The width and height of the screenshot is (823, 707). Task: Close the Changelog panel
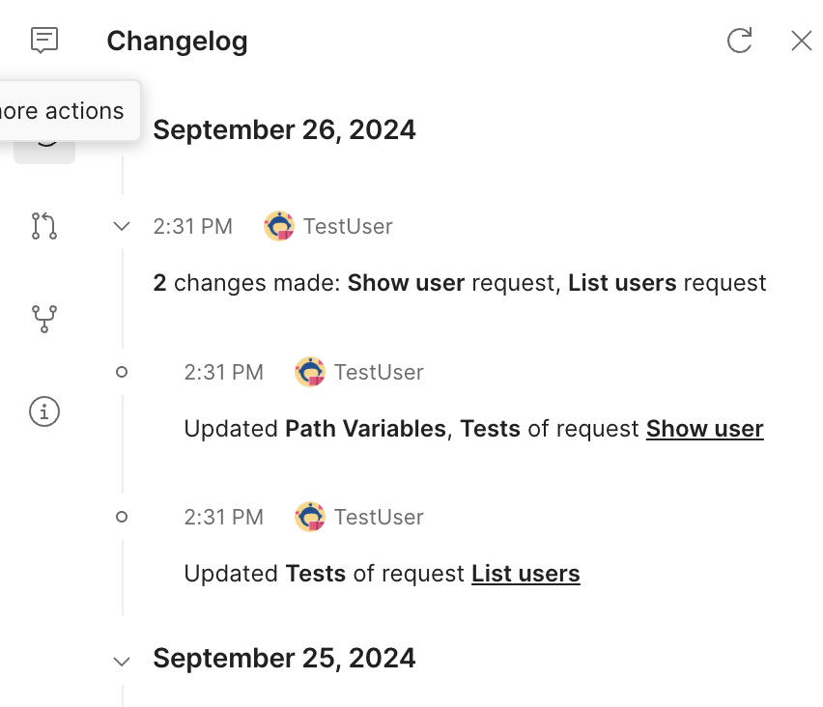pyautogui.click(x=801, y=40)
